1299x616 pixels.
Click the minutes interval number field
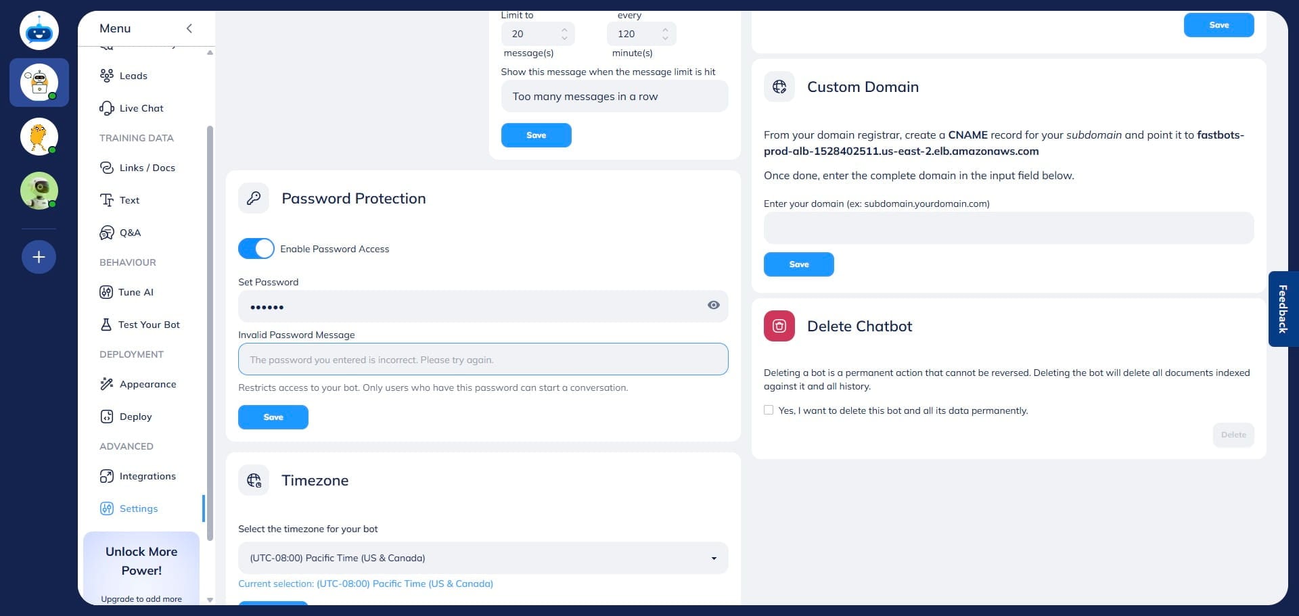coord(641,34)
